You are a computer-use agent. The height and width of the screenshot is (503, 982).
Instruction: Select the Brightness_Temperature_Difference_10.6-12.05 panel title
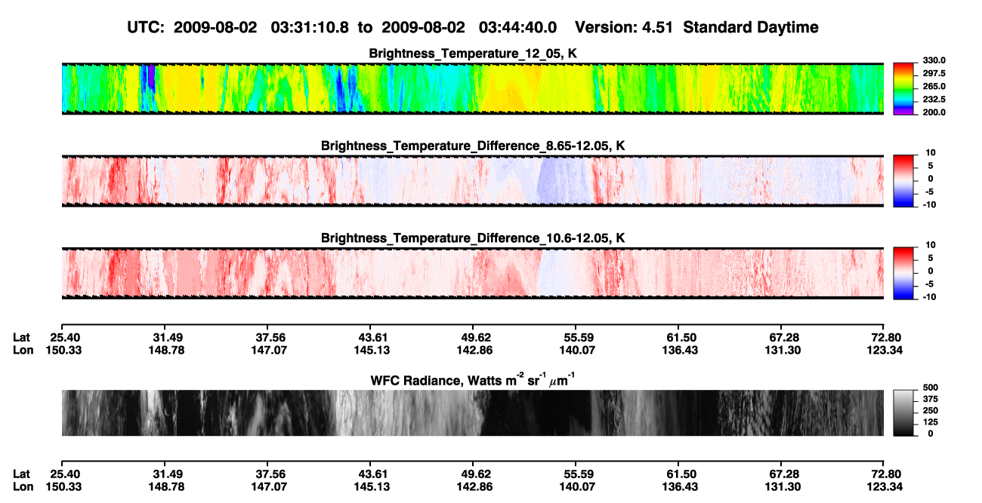pos(473,238)
